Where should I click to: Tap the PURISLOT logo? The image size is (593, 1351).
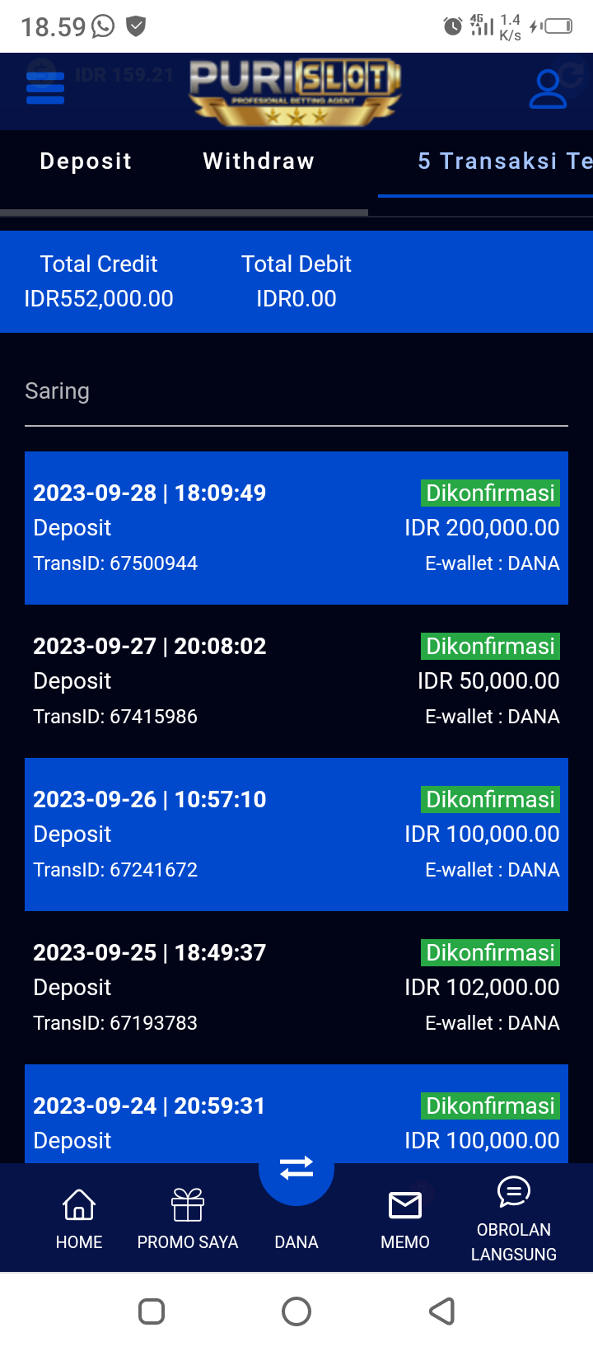point(295,91)
